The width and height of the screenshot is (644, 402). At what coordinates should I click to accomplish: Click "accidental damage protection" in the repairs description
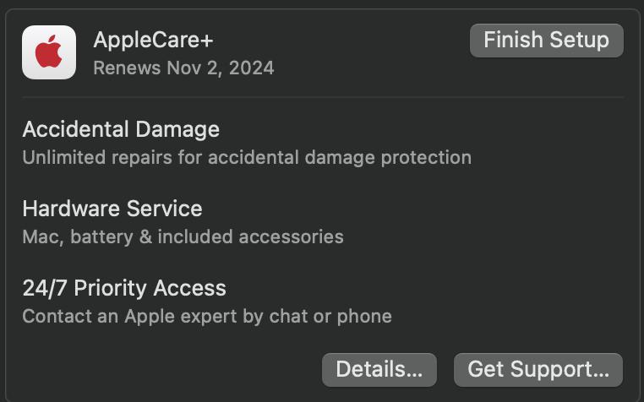pyautogui.click(x=340, y=157)
